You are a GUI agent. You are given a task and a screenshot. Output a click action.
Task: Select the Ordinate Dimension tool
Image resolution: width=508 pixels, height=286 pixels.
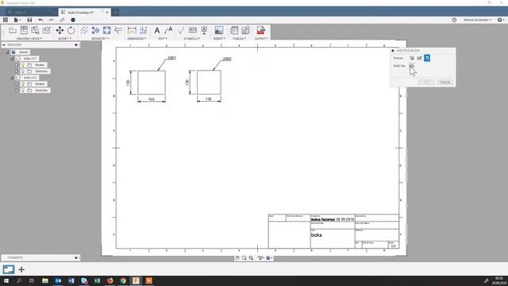(143, 30)
